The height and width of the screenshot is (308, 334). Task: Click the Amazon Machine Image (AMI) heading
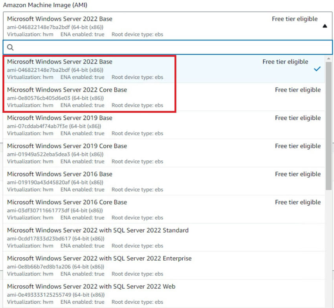click(x=45, y=5)
